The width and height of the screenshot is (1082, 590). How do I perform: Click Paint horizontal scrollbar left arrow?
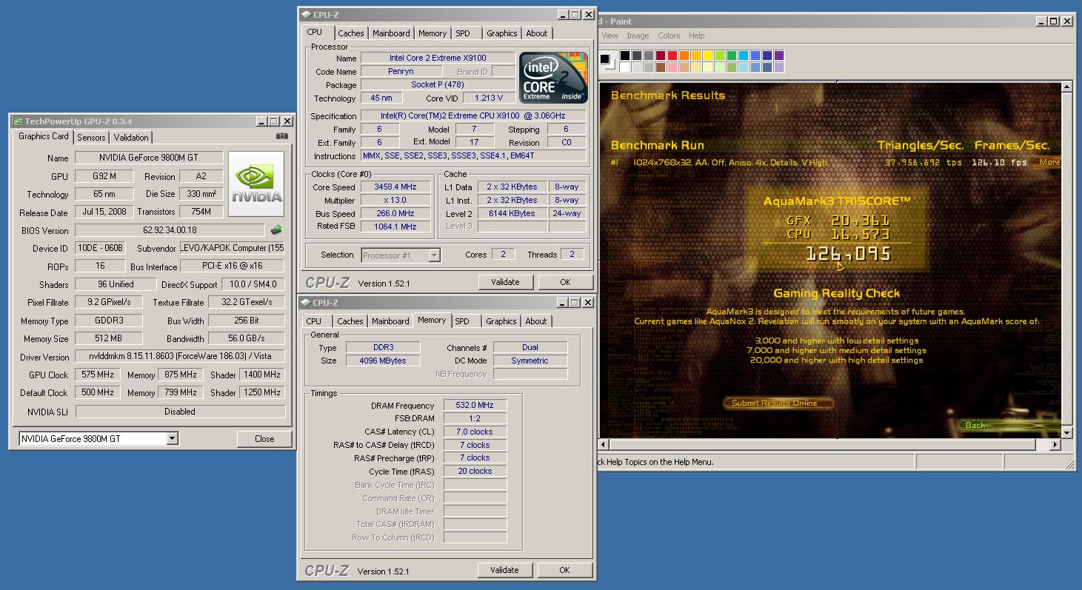604,445
